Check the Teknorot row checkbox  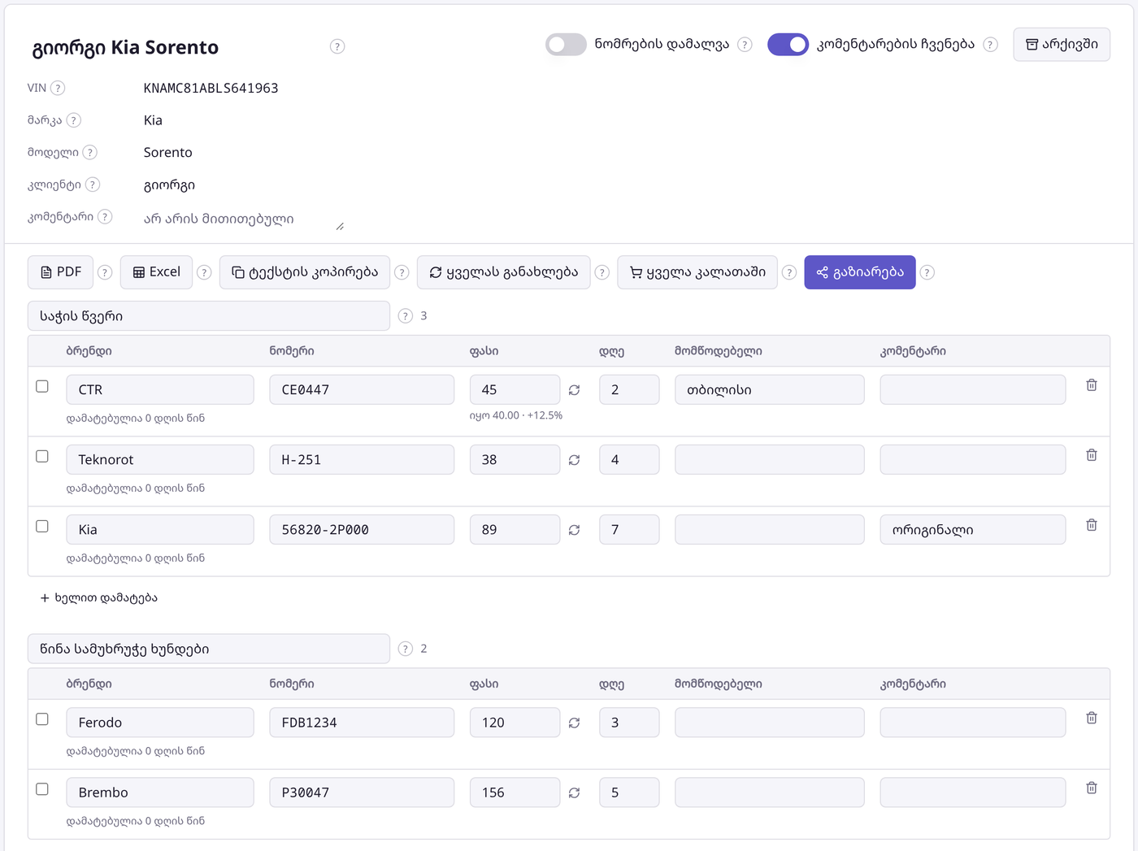[x=42, y=456]
